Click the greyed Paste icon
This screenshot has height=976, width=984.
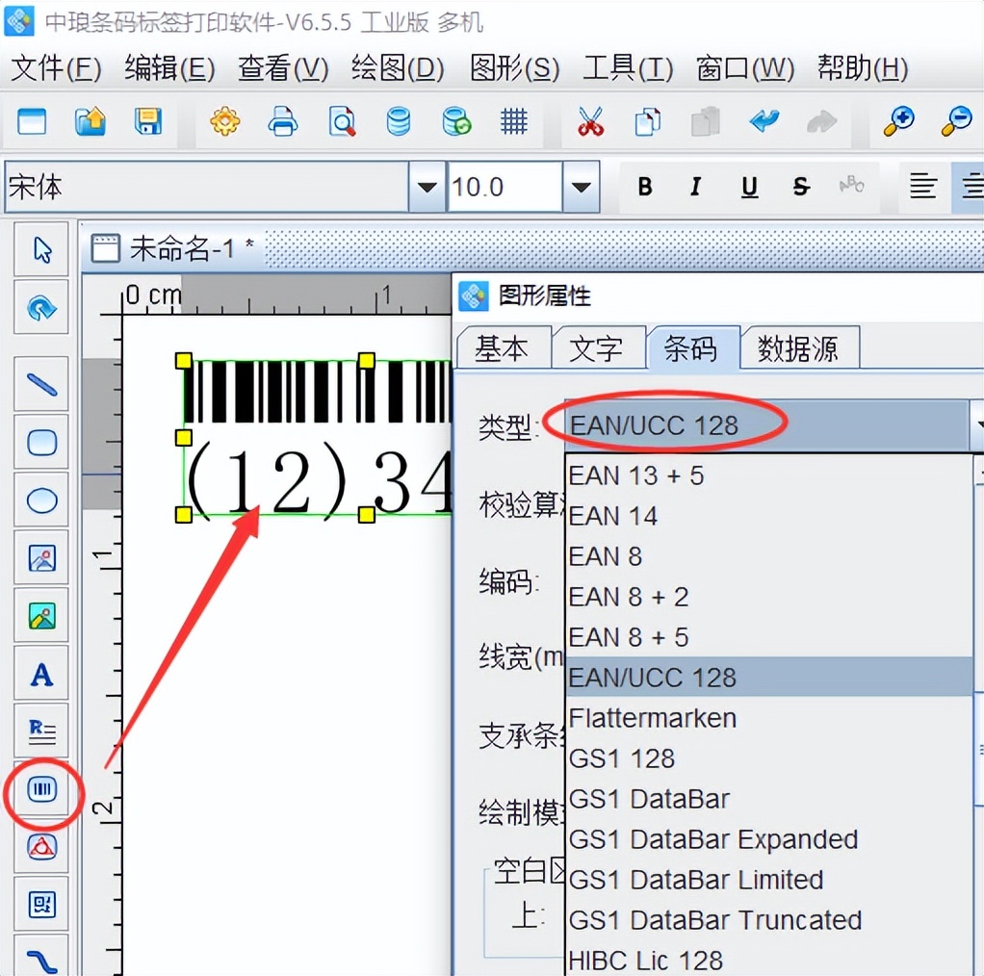[706, 121]
